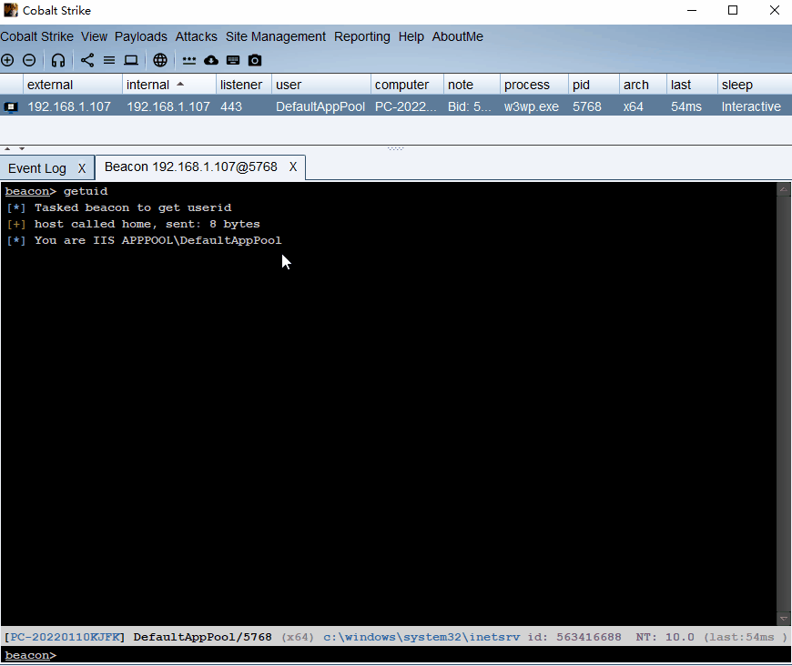Image resolution: width=792 pixels, height=666 pixels.
Task: Switch to the Event Log tab
Action: 37,168
